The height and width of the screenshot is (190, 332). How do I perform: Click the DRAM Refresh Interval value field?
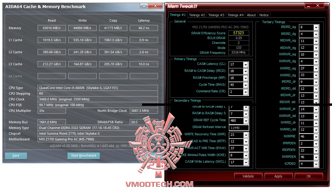(239, 127)
